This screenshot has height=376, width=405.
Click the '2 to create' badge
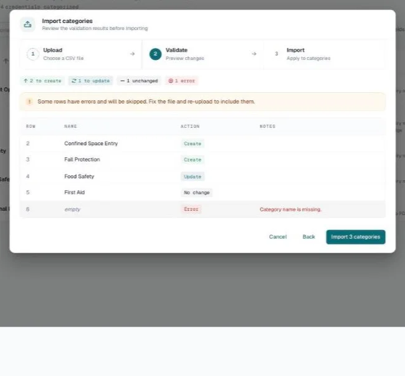[x=42, y=80]
